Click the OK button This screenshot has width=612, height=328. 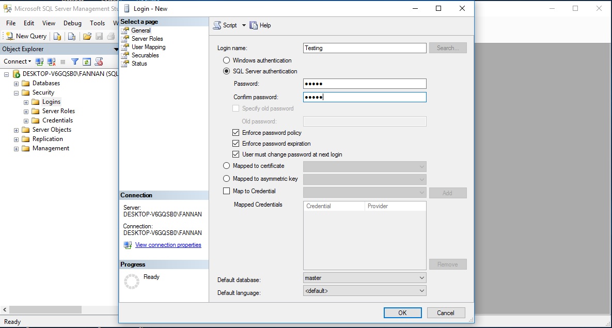point(402,313)
